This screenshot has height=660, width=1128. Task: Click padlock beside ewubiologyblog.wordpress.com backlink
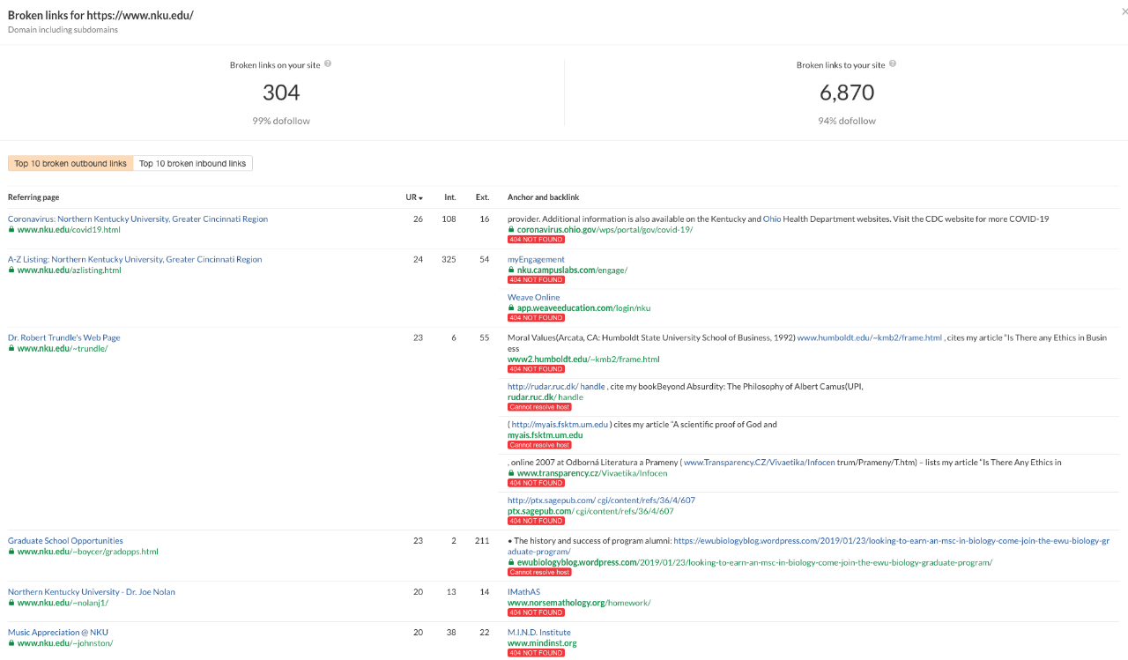(x=511, y=562)
